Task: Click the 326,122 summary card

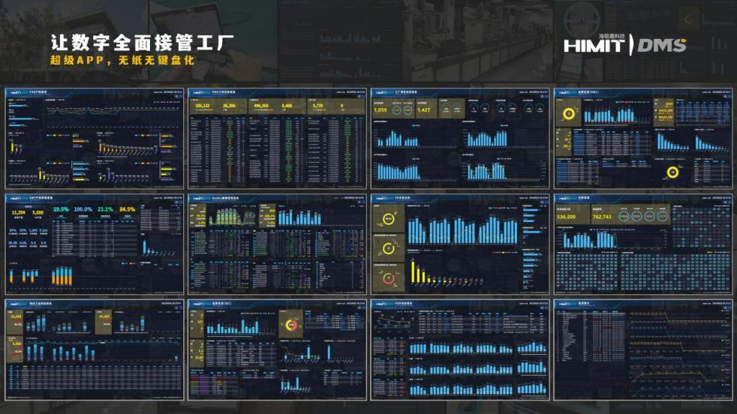Action: click(202, 106)
